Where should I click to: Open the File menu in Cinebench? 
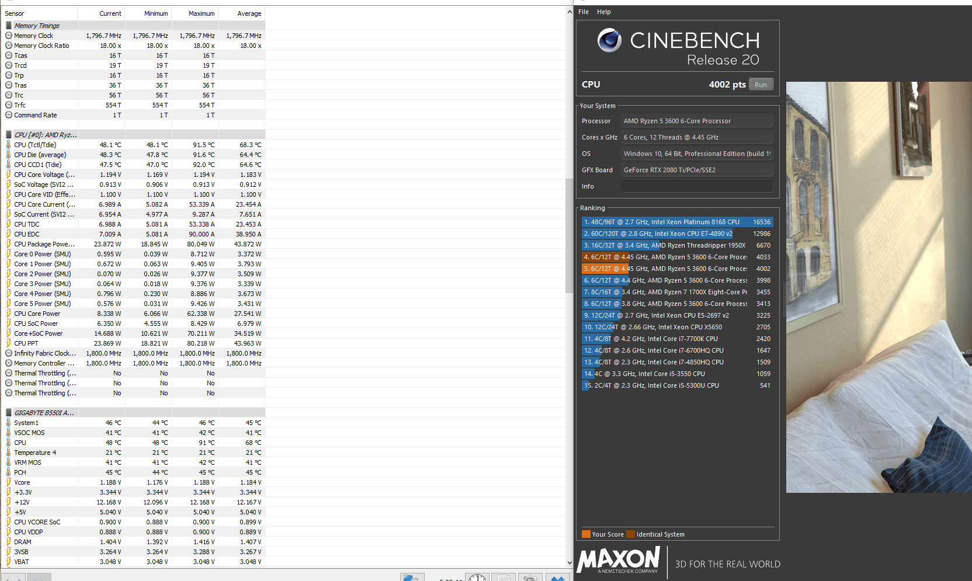[x=584, y=12]
